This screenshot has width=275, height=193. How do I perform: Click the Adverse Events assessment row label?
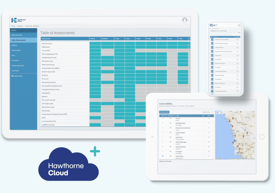(47, 44)
